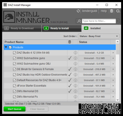This screenshot has height=116, width=123.
Task: Toggle the Products group checkbox
Action: (10, 47)
